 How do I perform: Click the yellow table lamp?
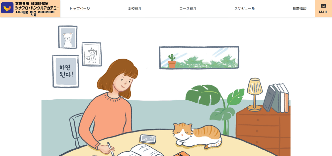click(255, 94)
